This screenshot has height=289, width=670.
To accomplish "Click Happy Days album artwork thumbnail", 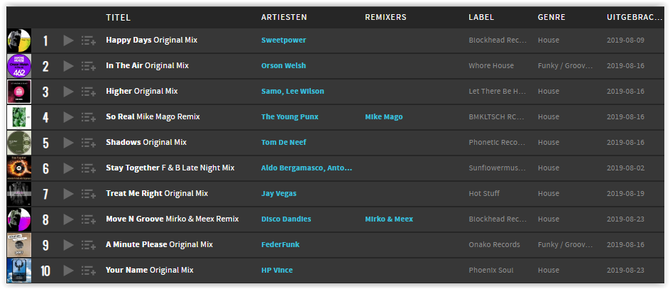I will coord(19,40).
